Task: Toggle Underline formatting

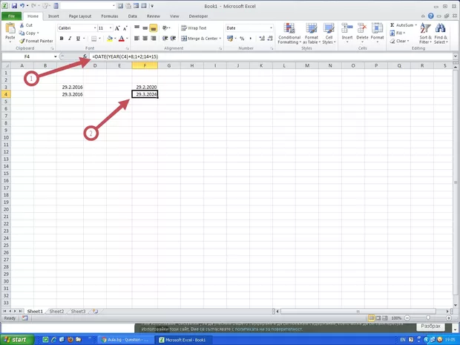Action: [78, 39]
